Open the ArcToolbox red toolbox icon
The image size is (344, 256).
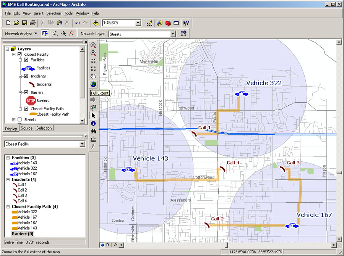click(x=168, y=23)
